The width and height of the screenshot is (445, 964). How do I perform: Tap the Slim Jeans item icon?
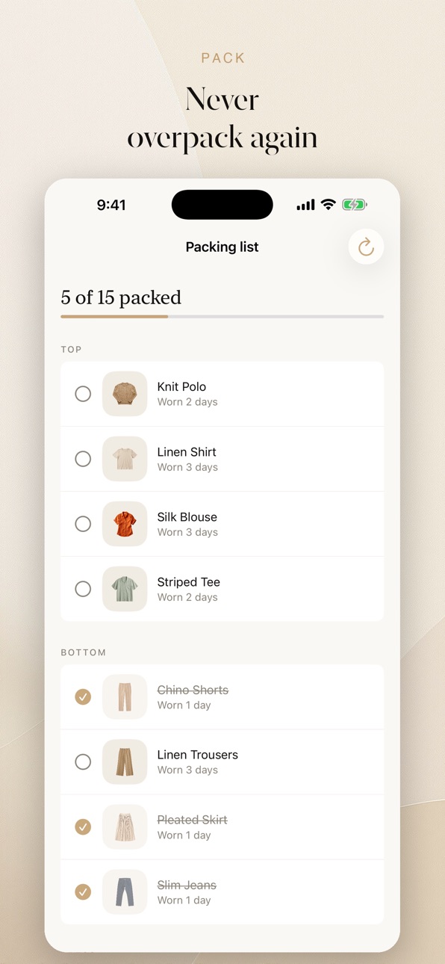(125, 892)
